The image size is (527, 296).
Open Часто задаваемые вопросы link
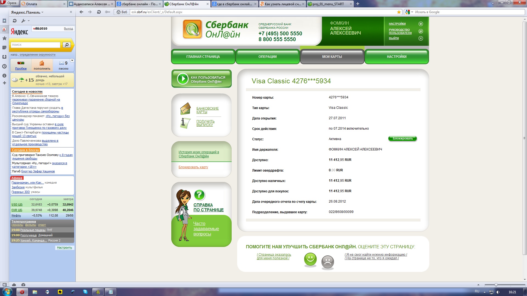point(206,229)
